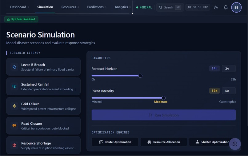Click the ⌘K shortcut badge in Search
This screenshot has height=156, width=248.
pyautogui.click(x=178, y=7)
